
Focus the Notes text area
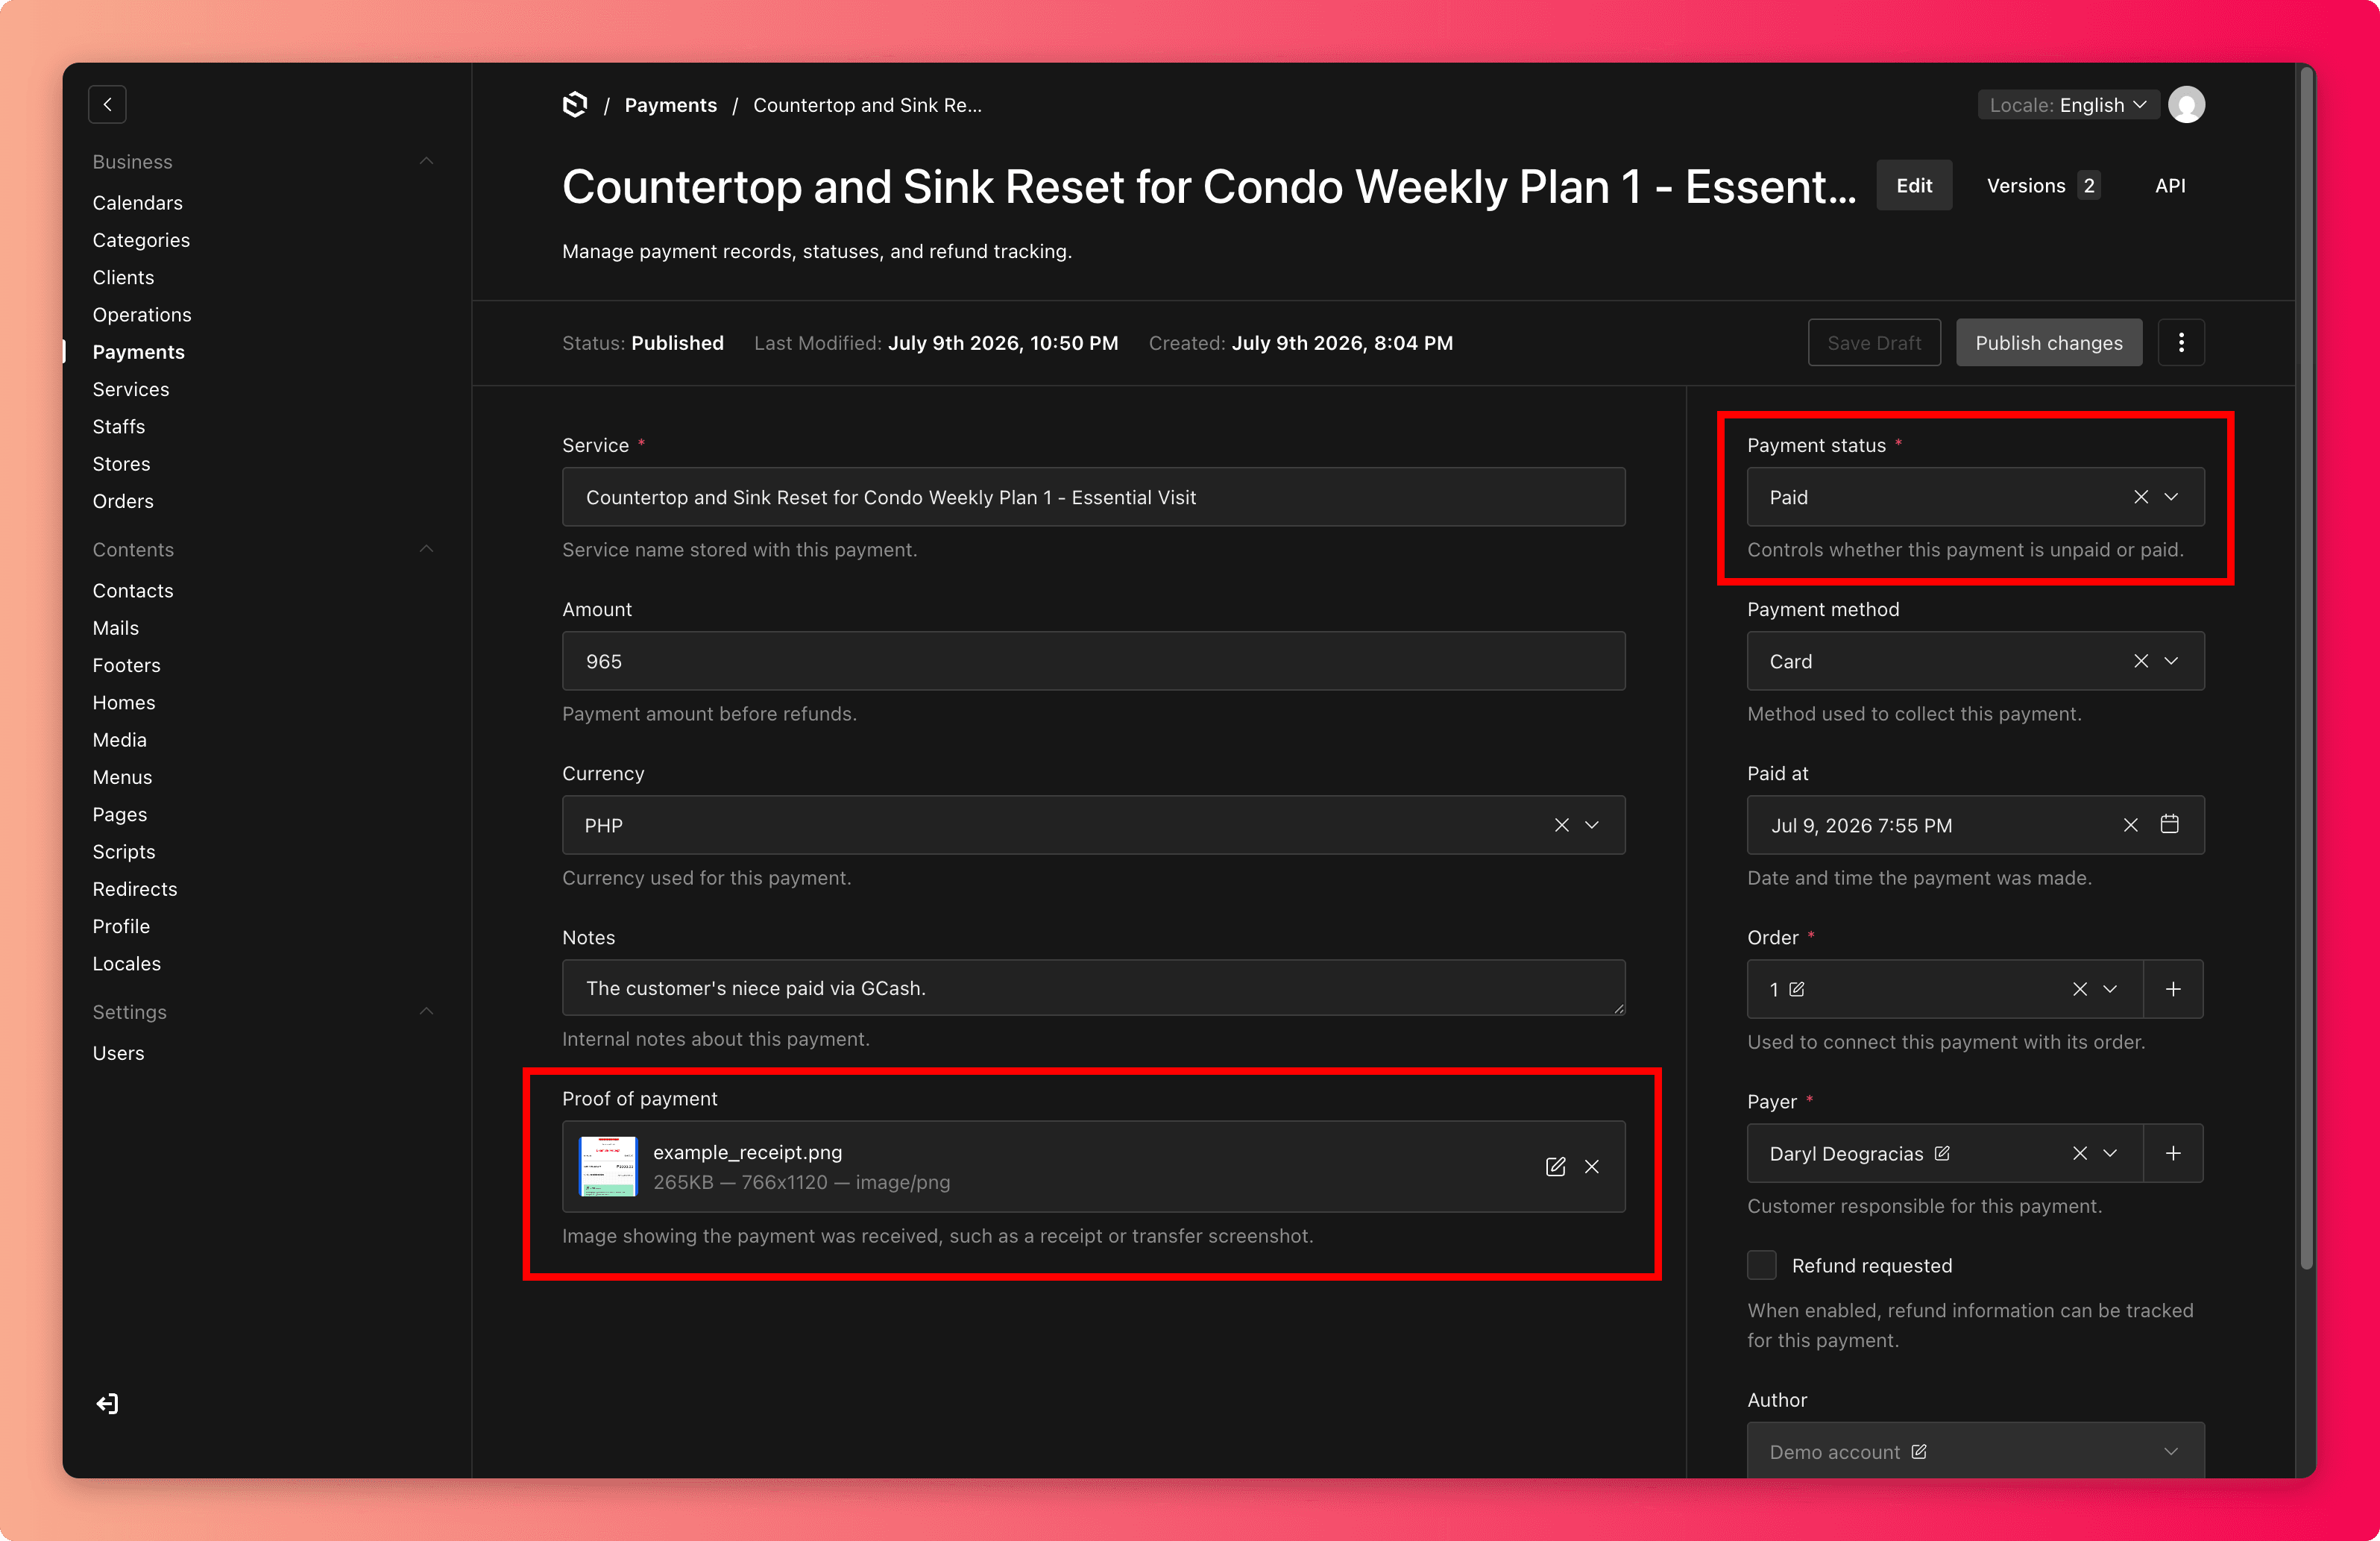1093,988
